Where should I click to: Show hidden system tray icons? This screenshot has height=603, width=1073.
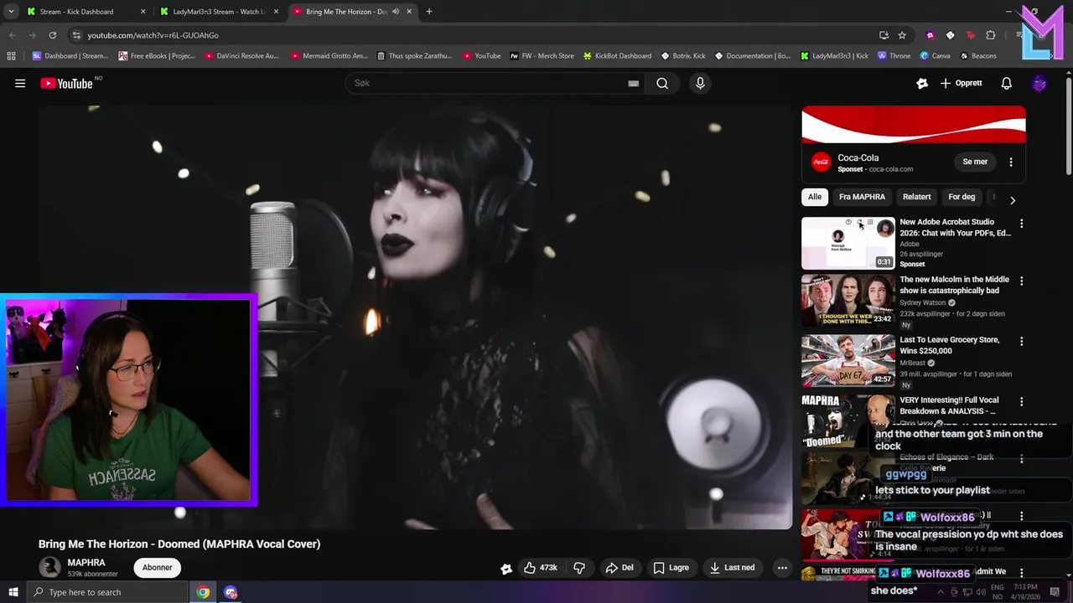940,592
